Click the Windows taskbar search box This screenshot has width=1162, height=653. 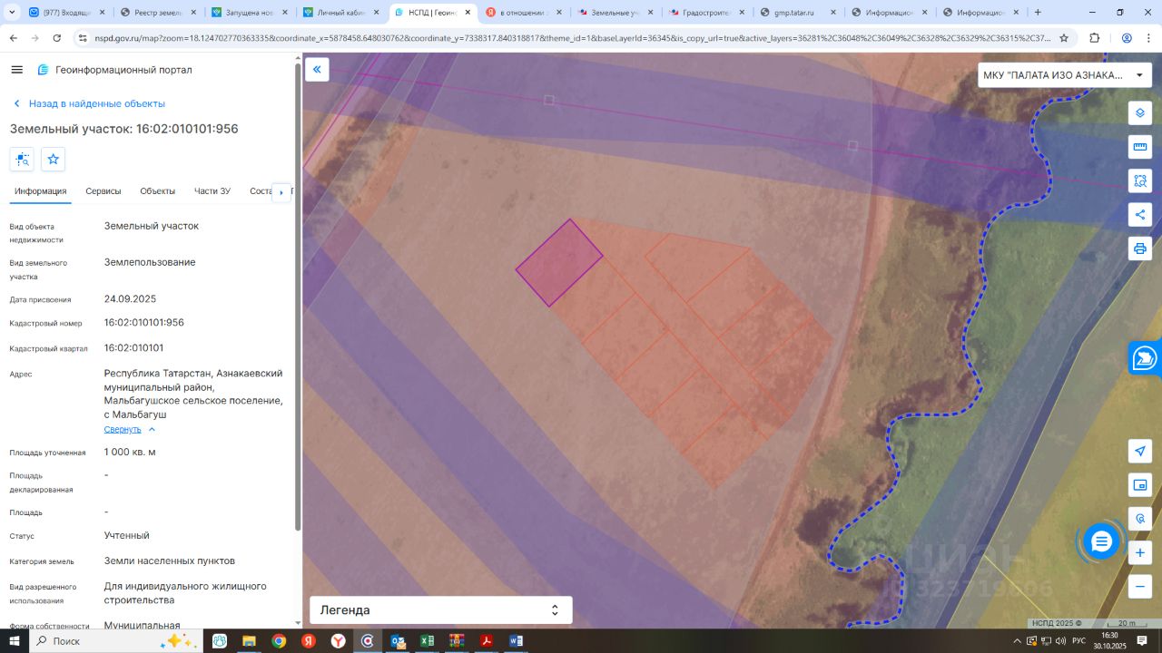point(115,641)
